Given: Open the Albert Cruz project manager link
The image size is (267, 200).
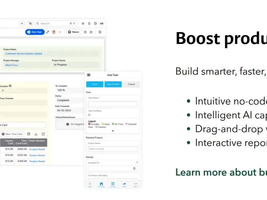Looking at the screenshot, I should click(12, 65).
